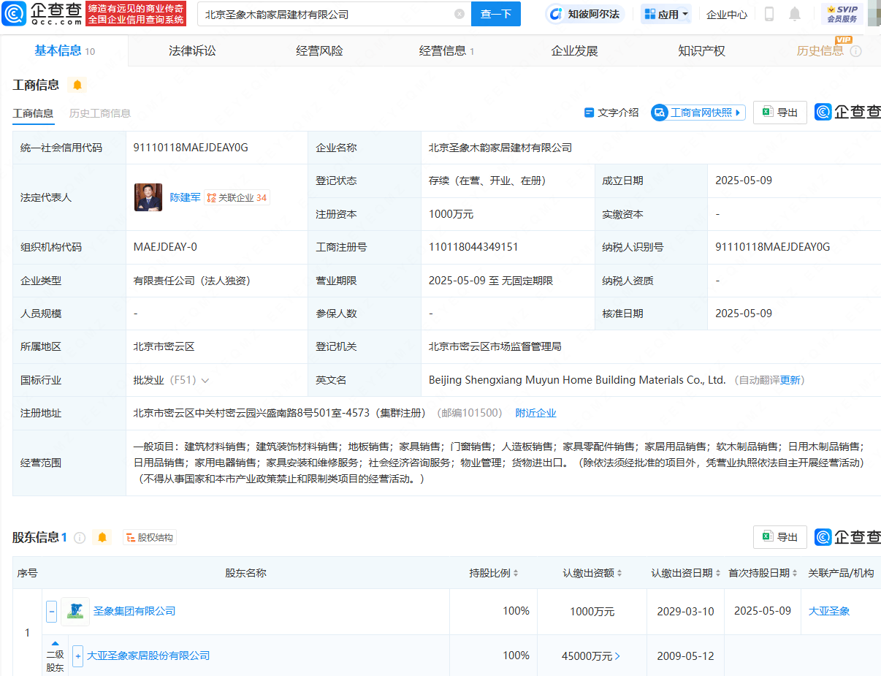Click info icon next to 股东信息

(80, 538)
